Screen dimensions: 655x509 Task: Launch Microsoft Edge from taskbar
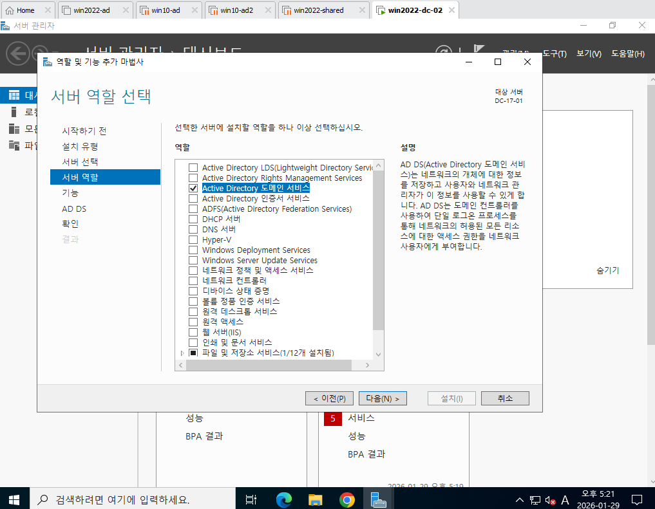[x=283, y=499]
